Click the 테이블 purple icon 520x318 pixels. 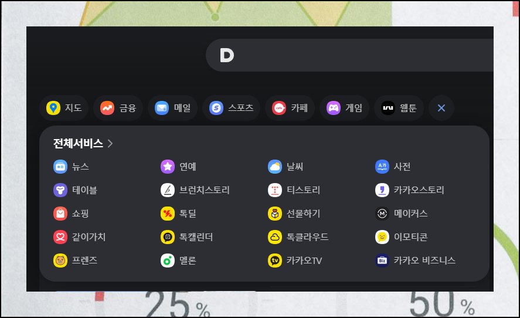60,190
